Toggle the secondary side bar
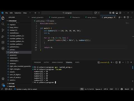 [x=120, y=13]
